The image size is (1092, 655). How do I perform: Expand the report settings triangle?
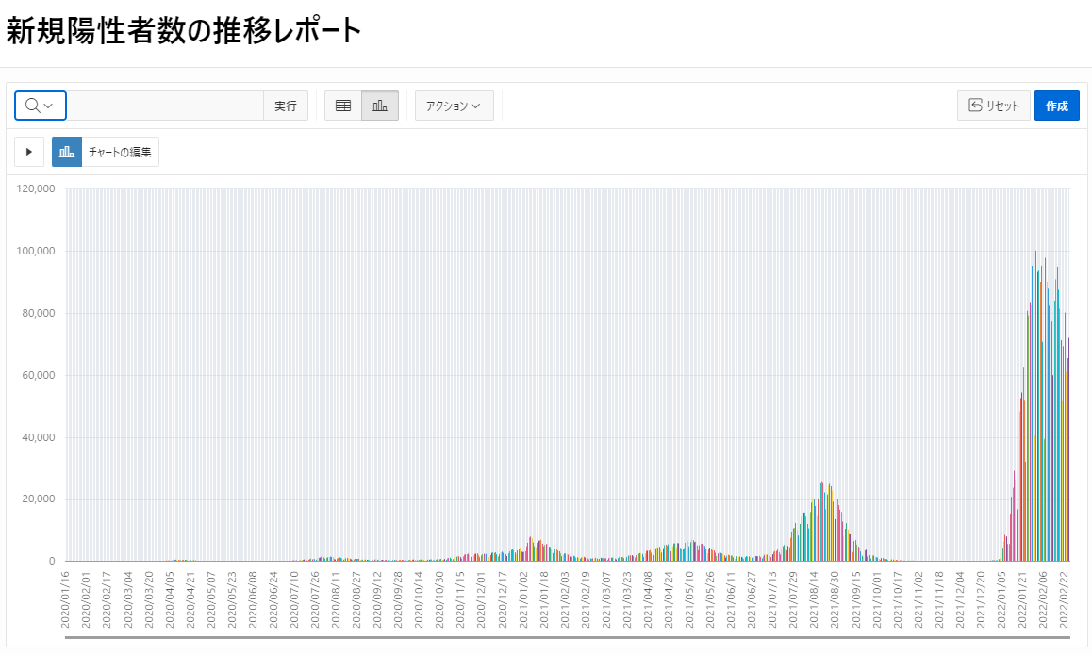29,152
